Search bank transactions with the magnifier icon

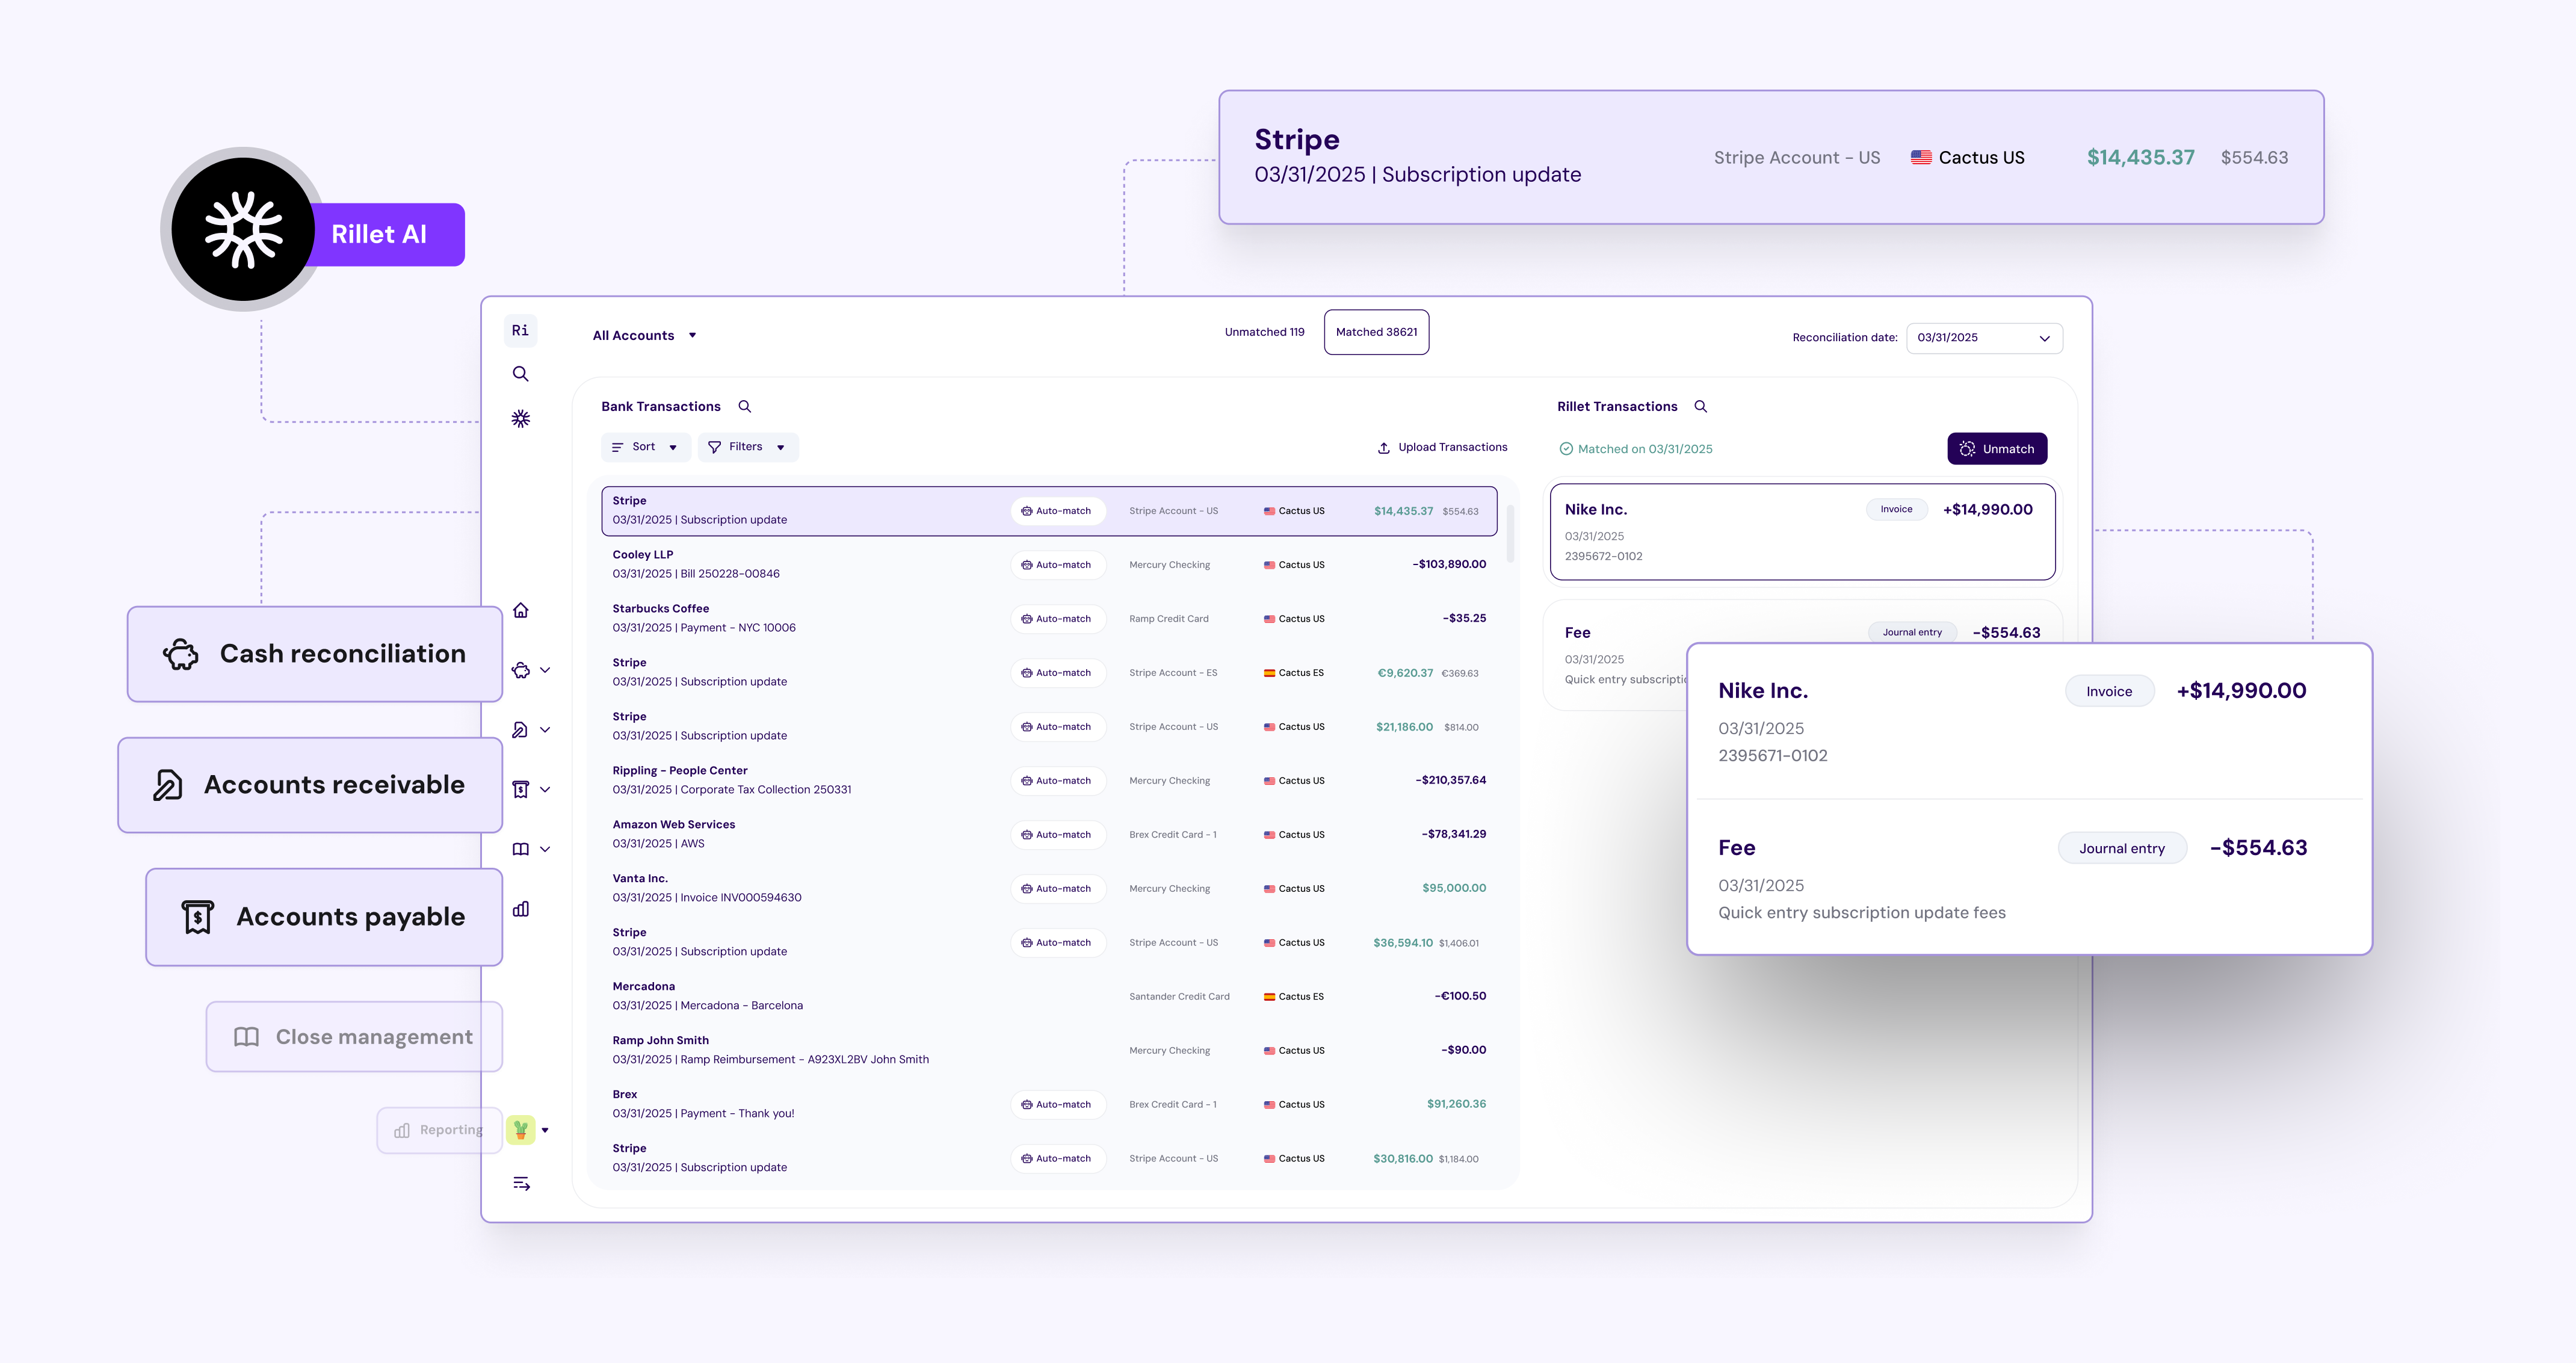coord(745,407)
